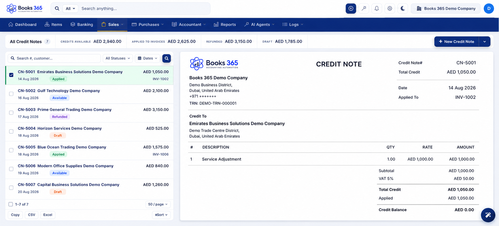
Task: Click the Sales clipboard icon
Action: pyautogui.click(x=104, y=24)
